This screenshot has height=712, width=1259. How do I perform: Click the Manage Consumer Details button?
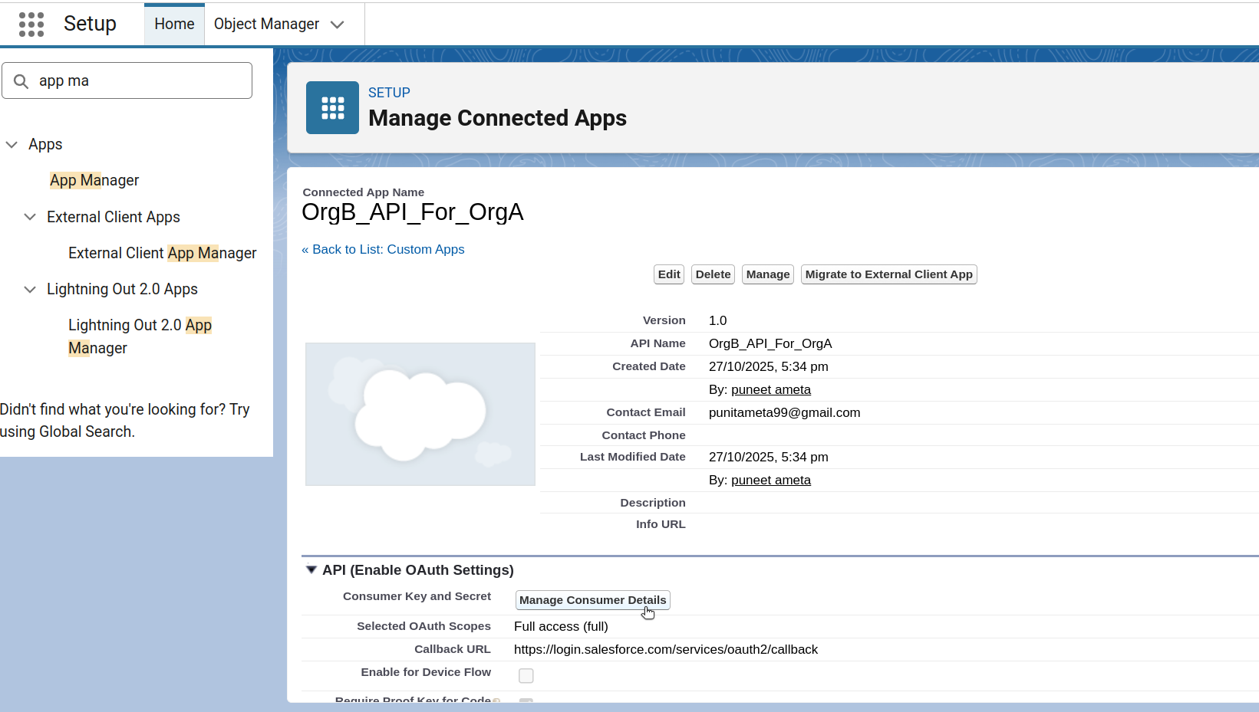pos(592,600)
